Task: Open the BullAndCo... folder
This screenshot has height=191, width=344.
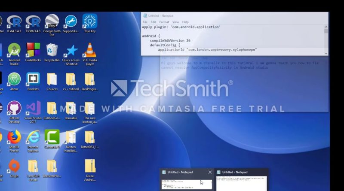Action: [52, 111]
